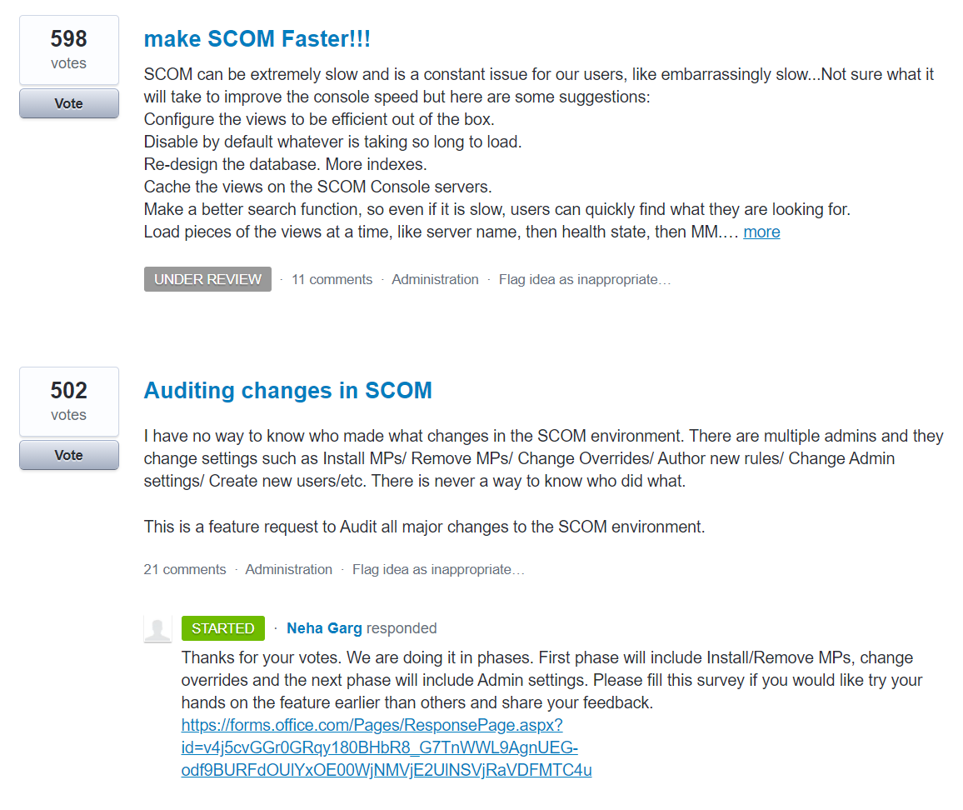Vote for the 'make SCOM Faster!!!' idea
This screenshot has width=963, height=810.
[x=68, y=103]
